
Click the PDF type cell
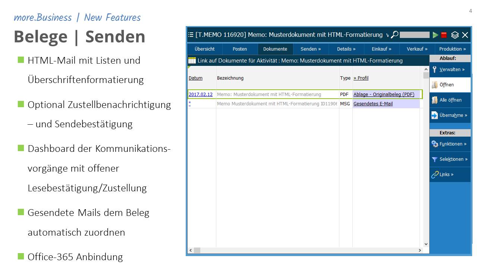click(344, 95)
